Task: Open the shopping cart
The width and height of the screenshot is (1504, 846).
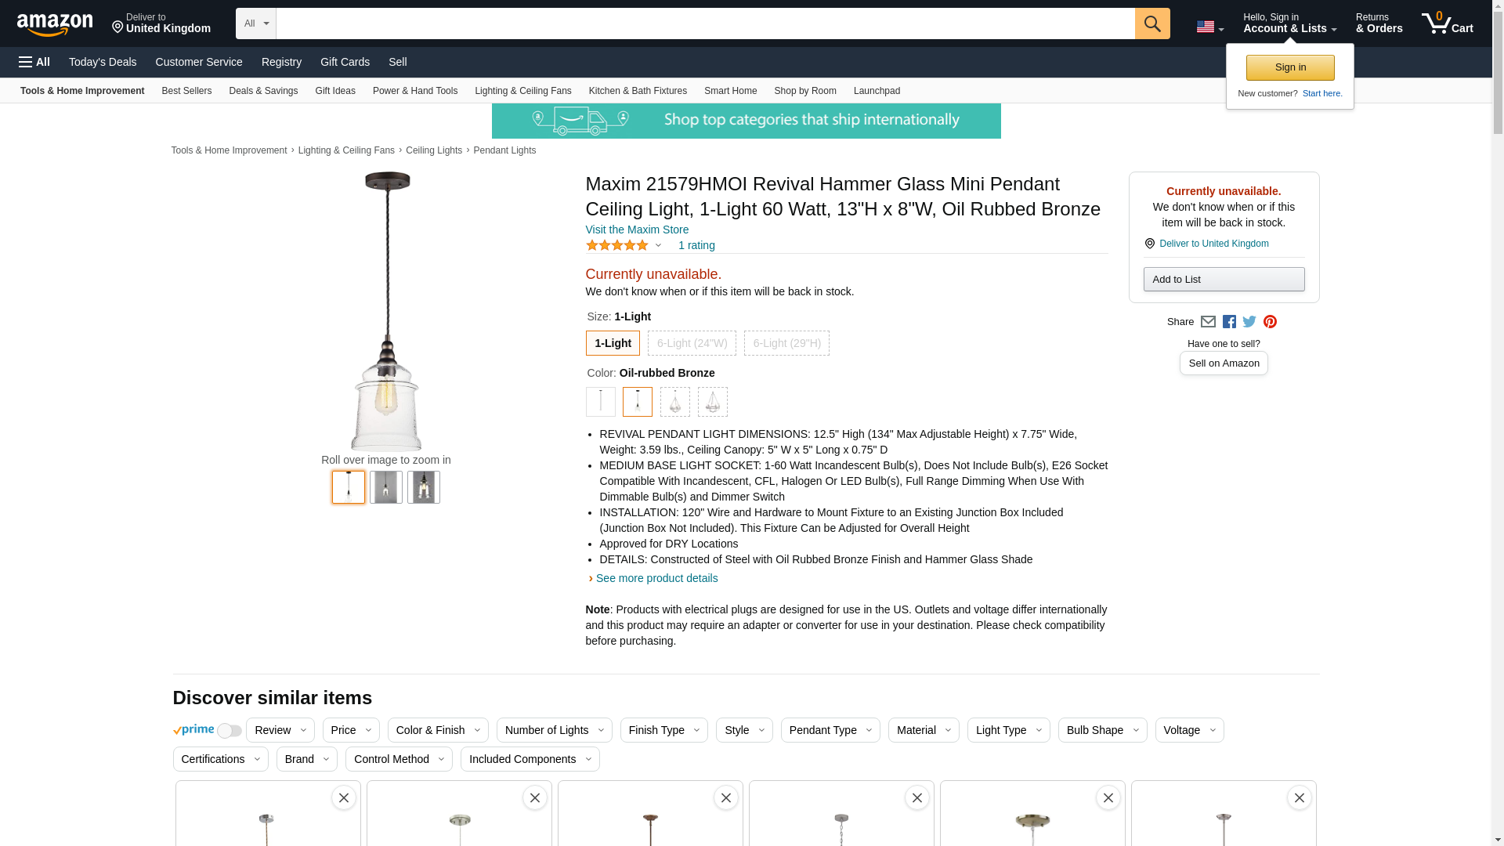Action: tap(1447, 23)
